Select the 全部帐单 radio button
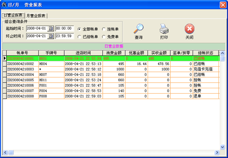228x158 pixels. 79,29
